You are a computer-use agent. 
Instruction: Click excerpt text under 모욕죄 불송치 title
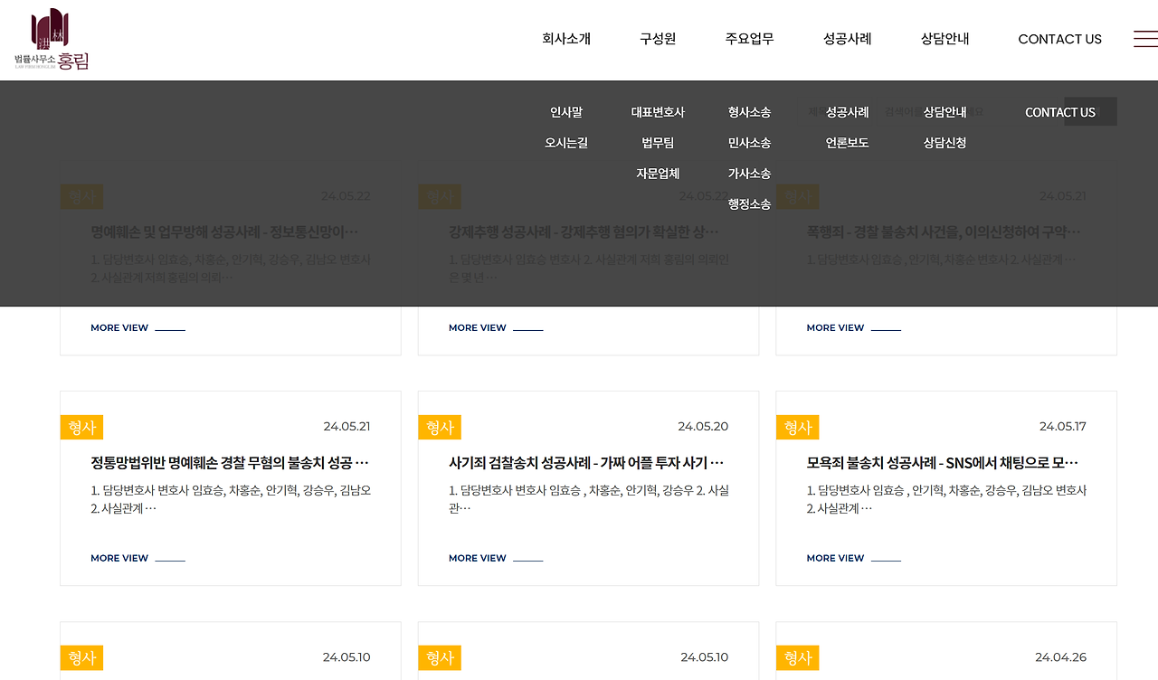coord(947,499)
